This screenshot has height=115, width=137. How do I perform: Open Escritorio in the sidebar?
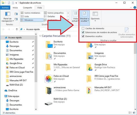[x=14, y=42]
